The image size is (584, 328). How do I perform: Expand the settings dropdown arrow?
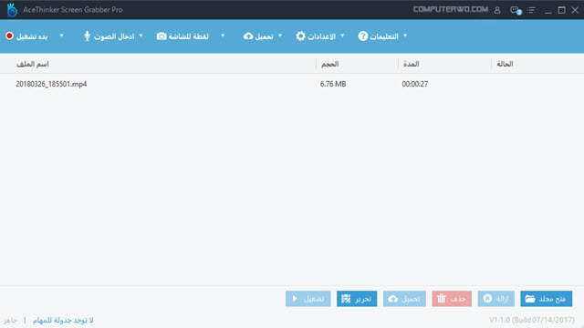[342, 36]
